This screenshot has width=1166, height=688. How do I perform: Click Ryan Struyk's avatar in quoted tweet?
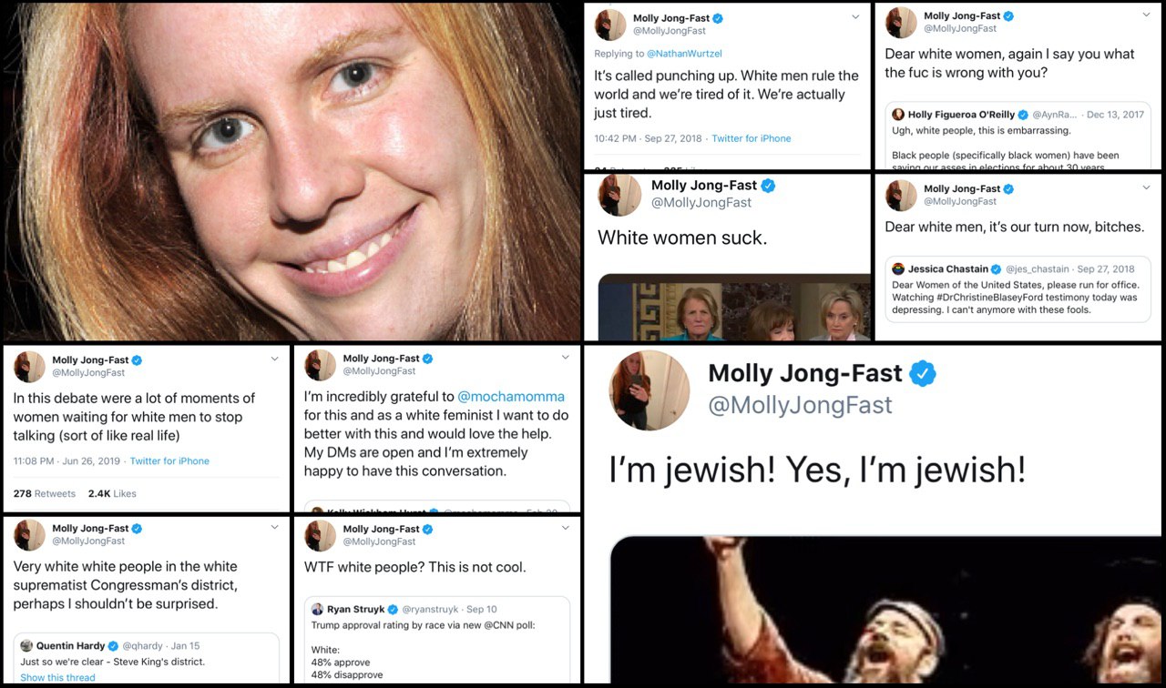(317, 610)
